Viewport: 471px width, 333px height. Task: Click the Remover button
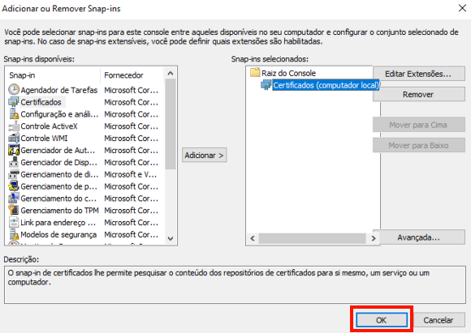(419, 95)
